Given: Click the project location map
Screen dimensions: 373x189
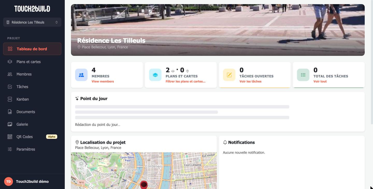Looking at the screenshot, I should click(x=144, y=171).
